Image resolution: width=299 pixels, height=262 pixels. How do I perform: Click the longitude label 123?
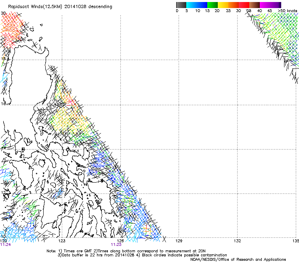tap(62, 241)
